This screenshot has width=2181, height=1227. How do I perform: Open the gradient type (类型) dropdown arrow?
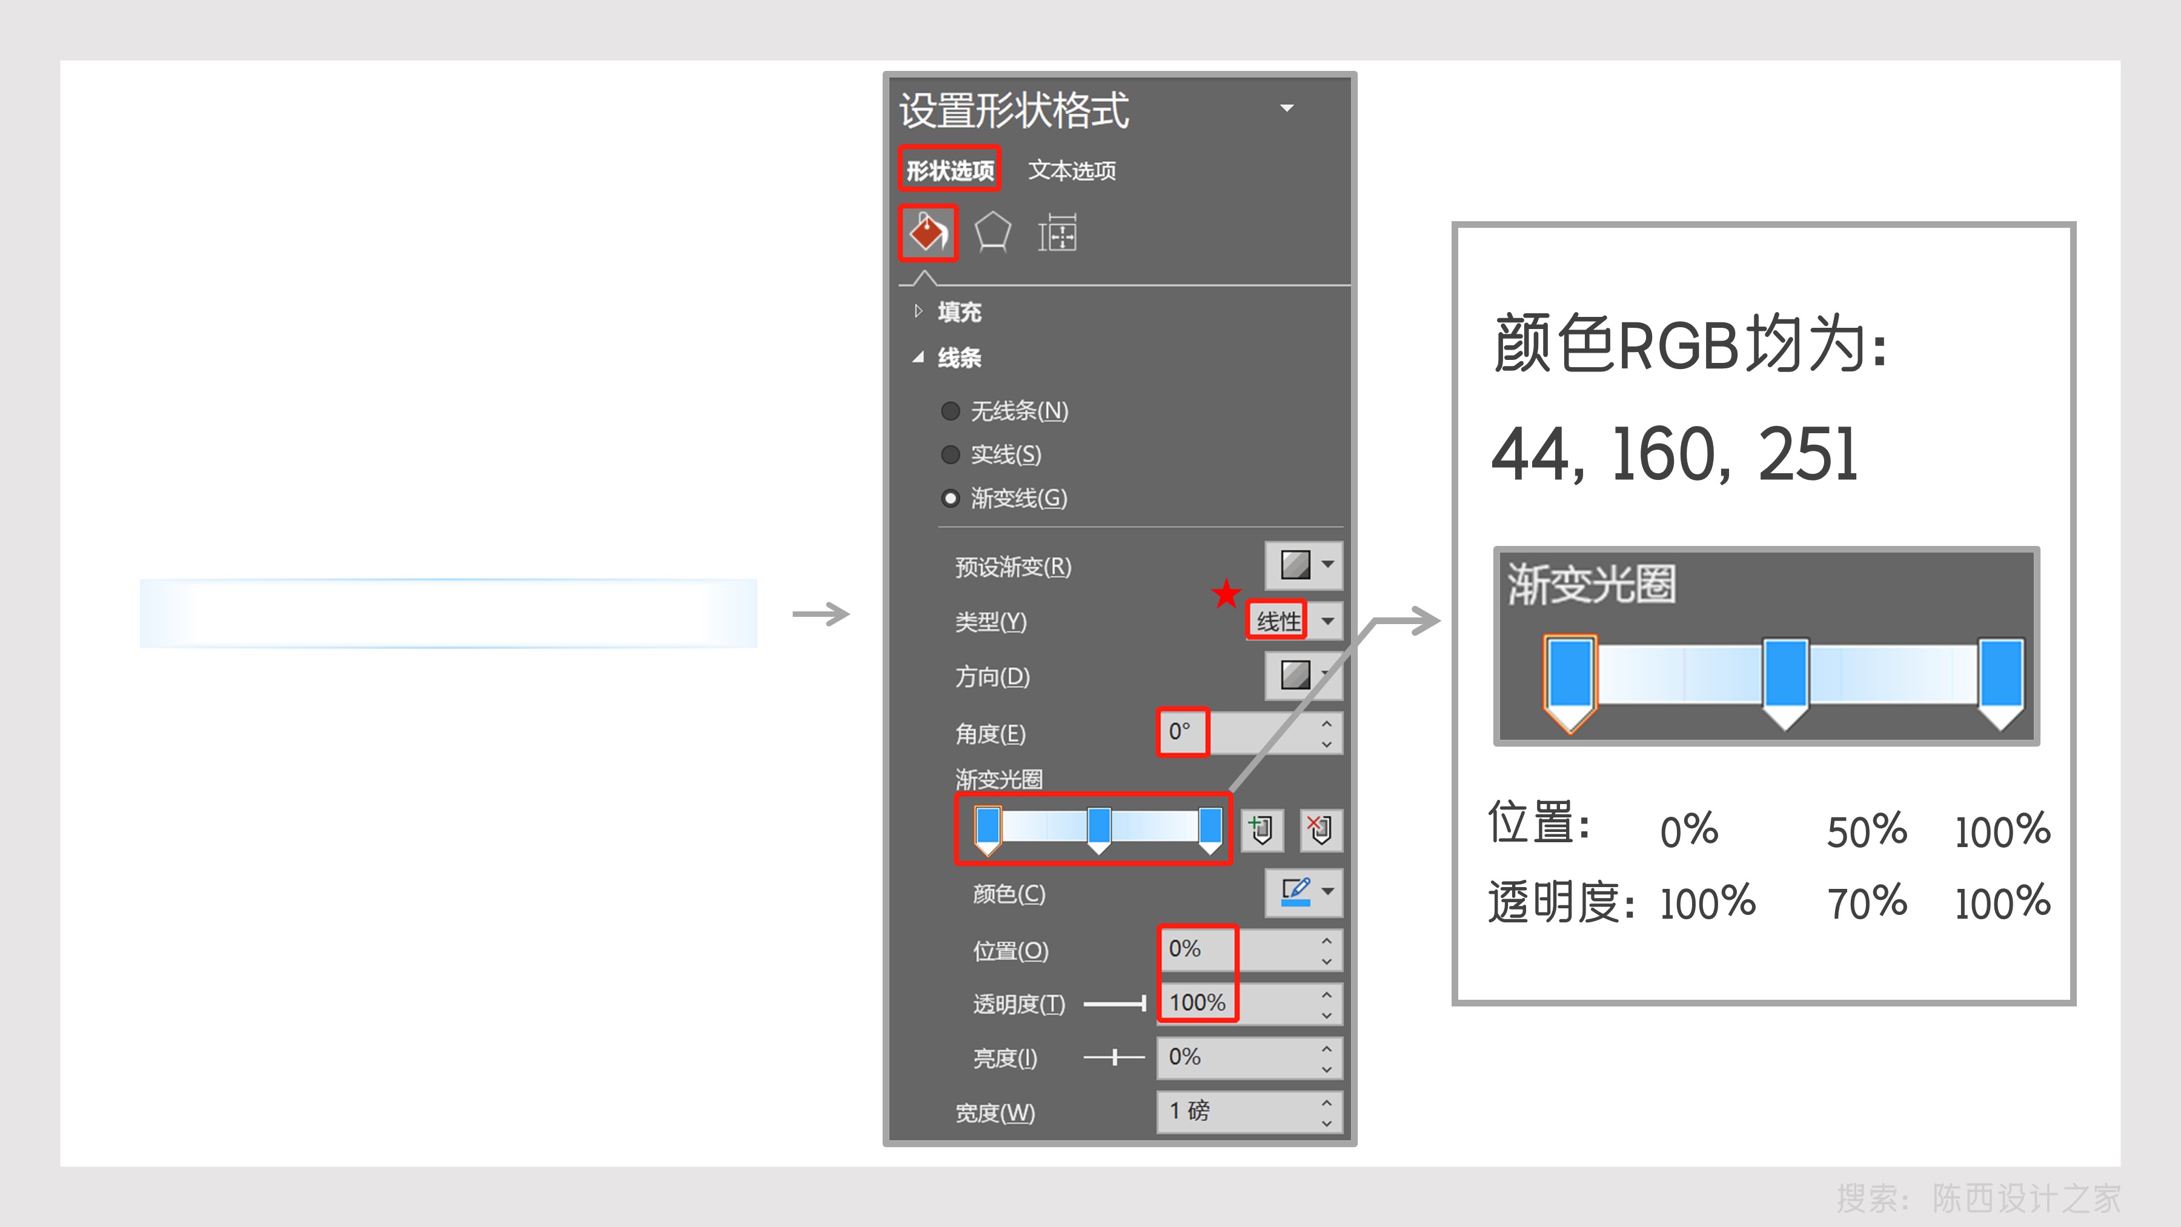coord(1327,620)
